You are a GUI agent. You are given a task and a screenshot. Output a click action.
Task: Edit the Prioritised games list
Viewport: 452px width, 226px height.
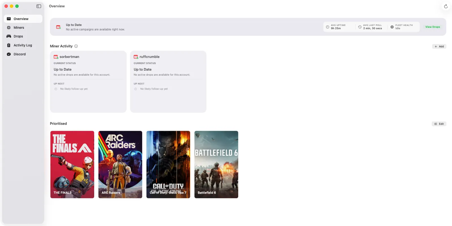click(x=439, y=124)
